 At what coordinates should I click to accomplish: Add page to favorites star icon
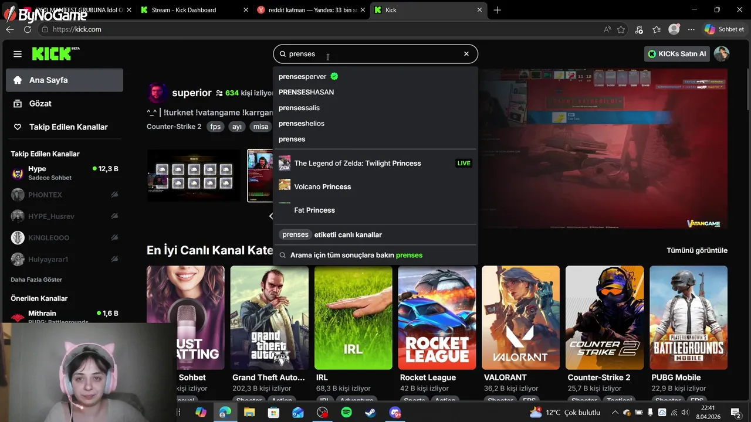point(621,29)
